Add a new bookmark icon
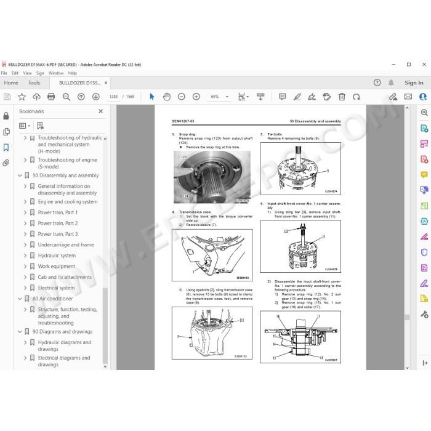This screenshot has height=431, width=431. pyautogui.click(x=41, y=126)
